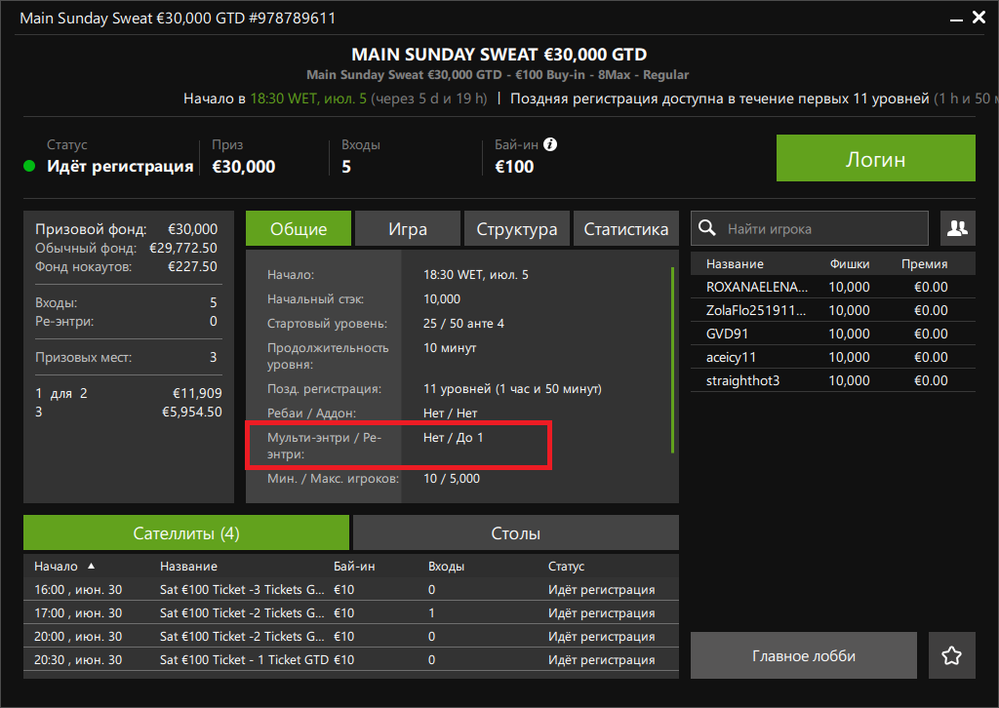Sort players by Премия column
Screen dimensions: 999x708
click(924, 263)
